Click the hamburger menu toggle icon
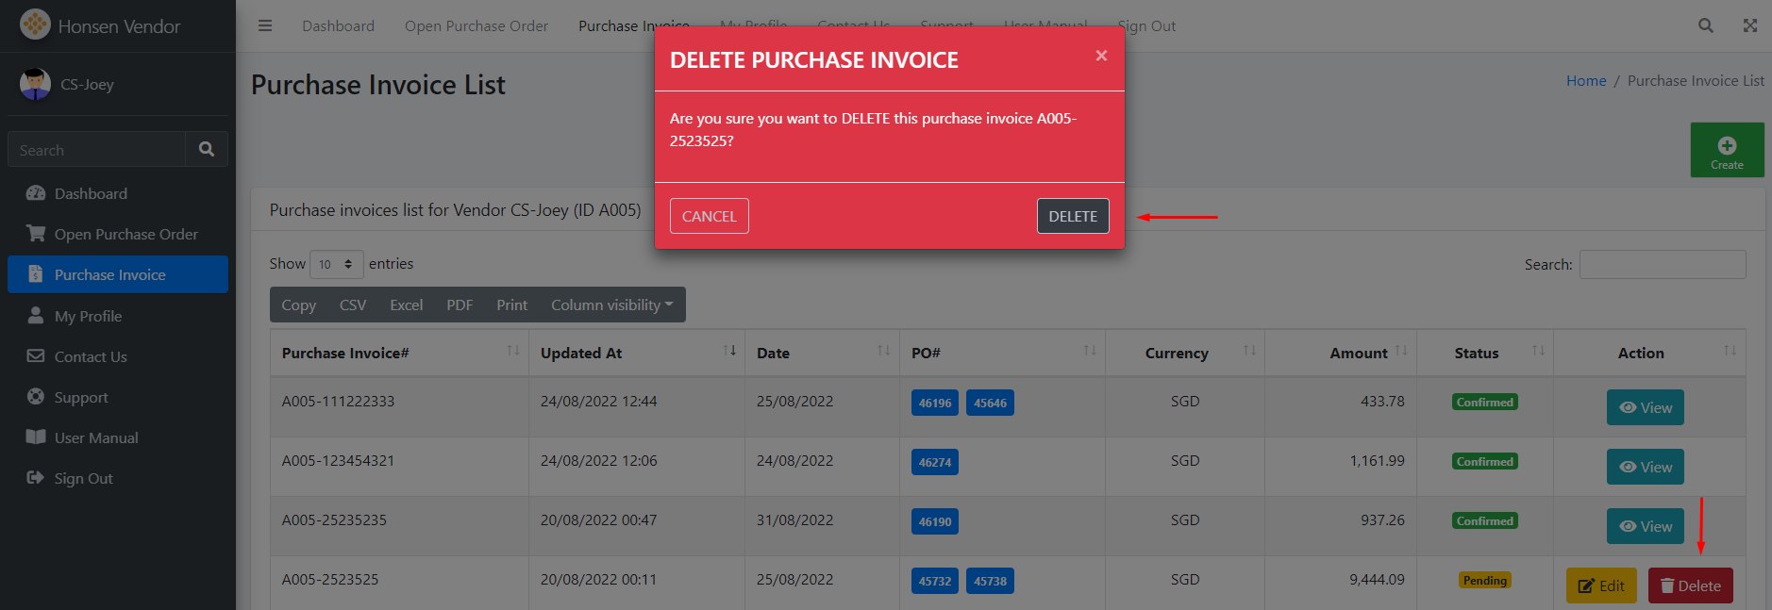 tap(265, 25)
